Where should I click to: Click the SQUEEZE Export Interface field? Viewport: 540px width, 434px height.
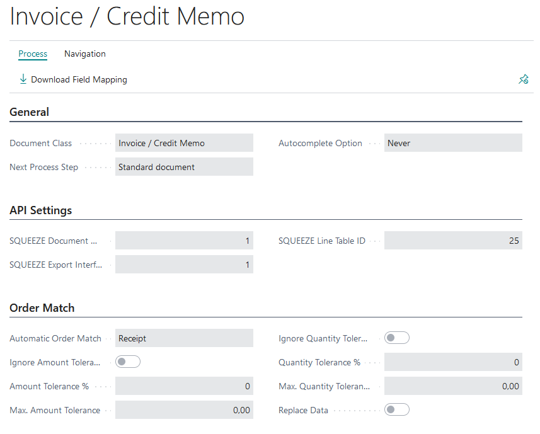point(184,265)
